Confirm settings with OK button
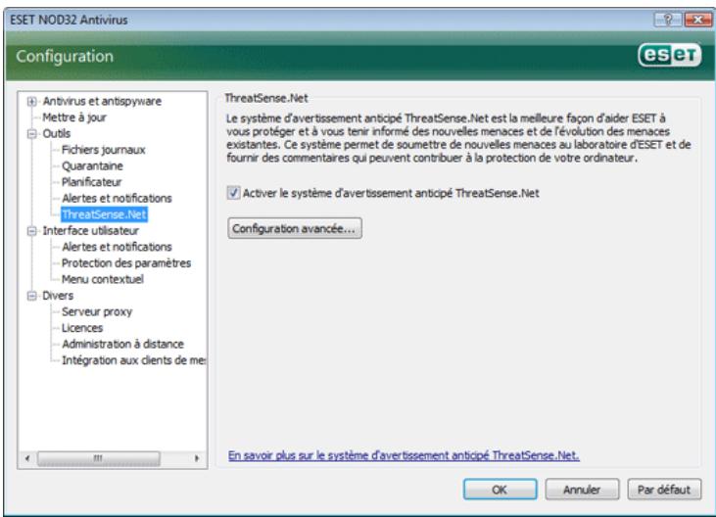The height and width of the screenshot is (517, 716). point(500,490)
